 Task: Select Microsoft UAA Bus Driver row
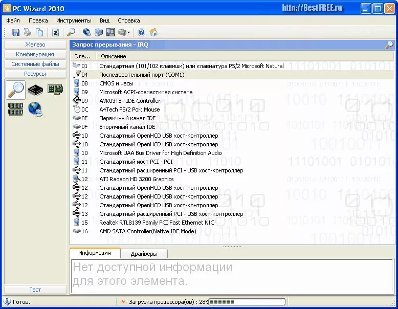(x=232, y=153)
